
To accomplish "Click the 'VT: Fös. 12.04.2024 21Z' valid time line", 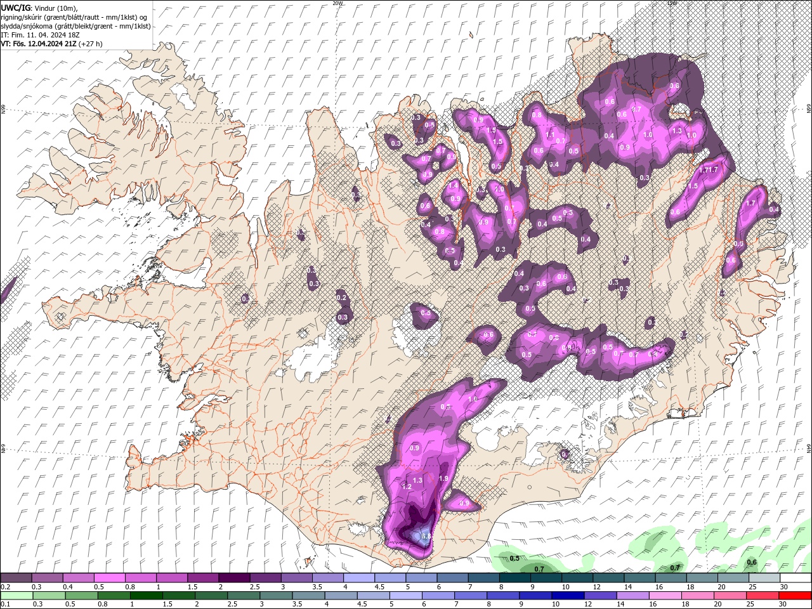I will [39, 44].
